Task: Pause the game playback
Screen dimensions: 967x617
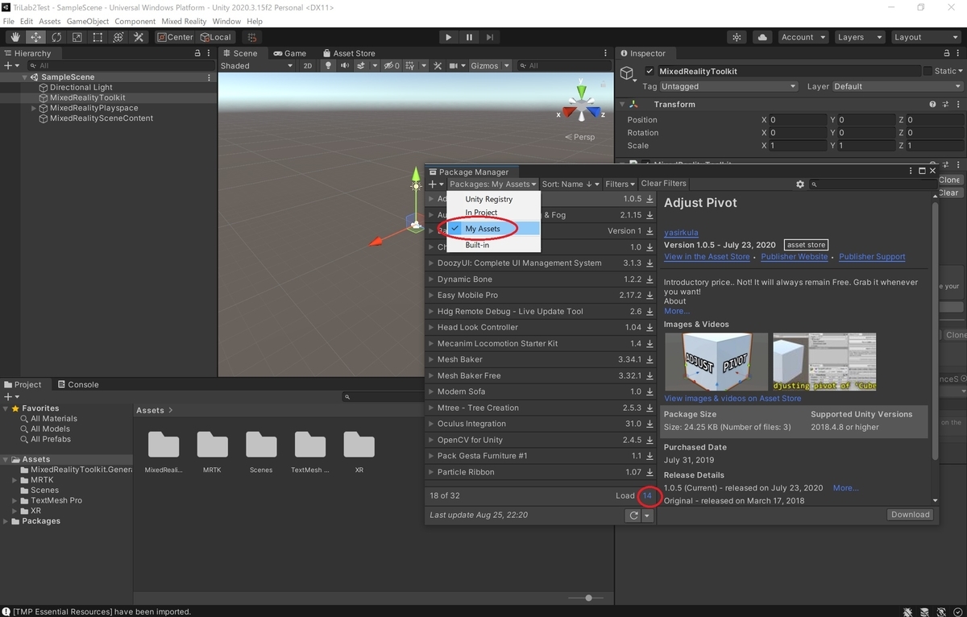Action: click(469, 37)
